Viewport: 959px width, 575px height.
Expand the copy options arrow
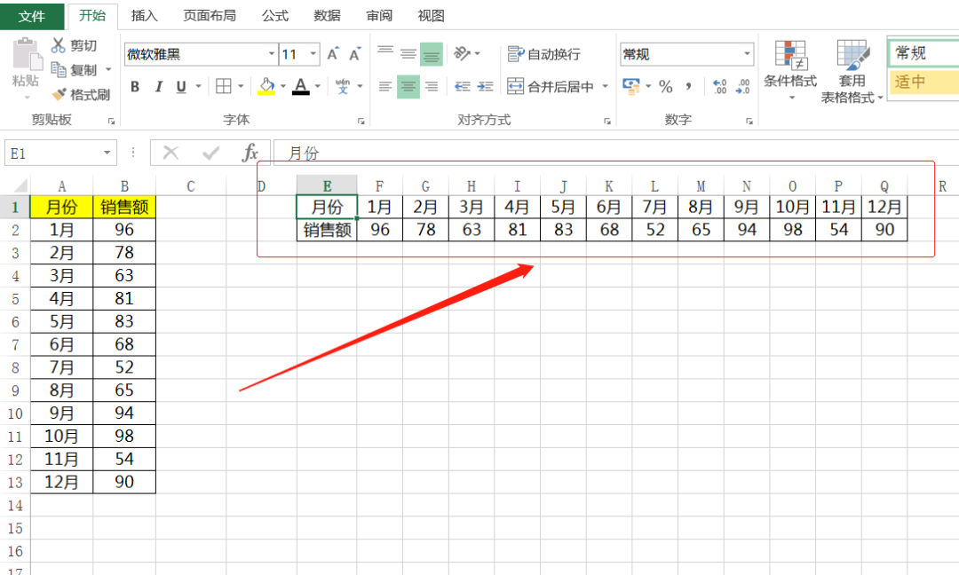(x=108, y=70)
